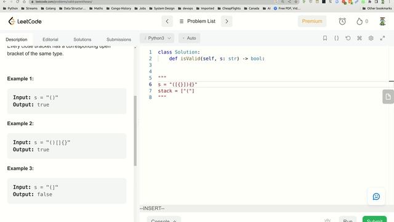This screenshot has height=222, width=394.
Task: Click the bookmark icon in editor toolbar
Action: (325, 38)
